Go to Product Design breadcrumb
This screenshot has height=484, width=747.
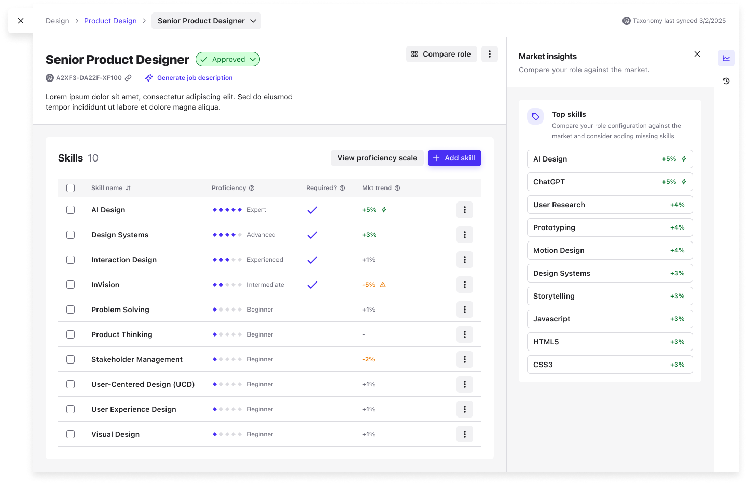[110, 21]
